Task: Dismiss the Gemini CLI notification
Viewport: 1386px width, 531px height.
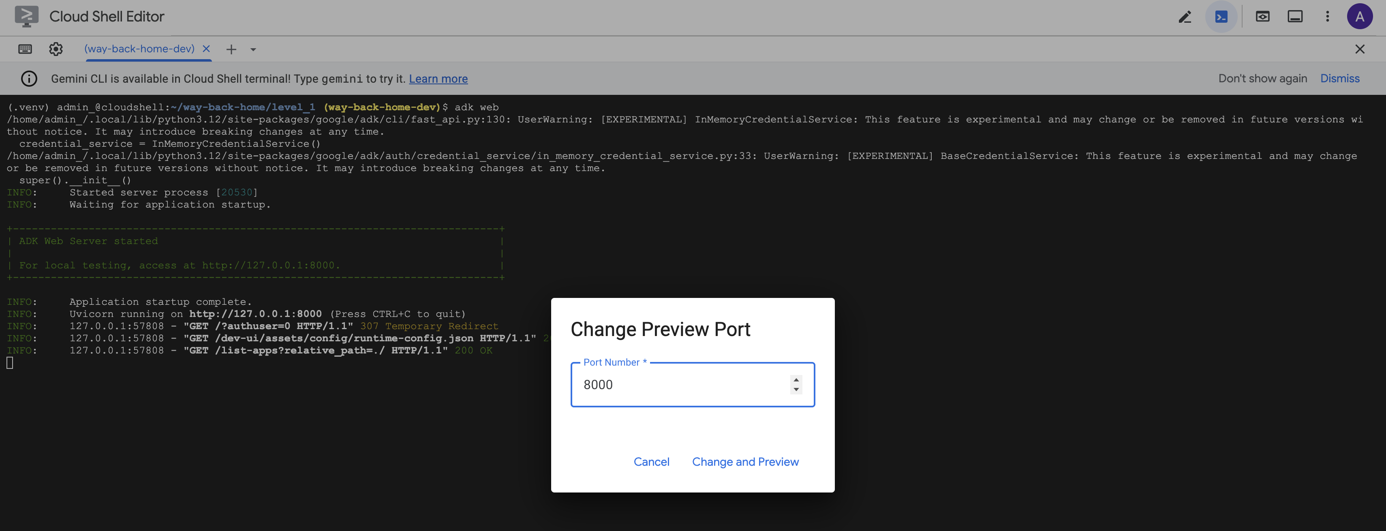Action: (x=1340, y=79)
